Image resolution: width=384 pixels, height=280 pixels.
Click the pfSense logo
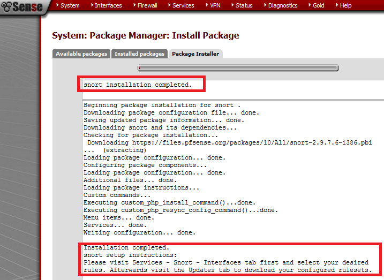20,6
